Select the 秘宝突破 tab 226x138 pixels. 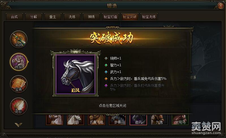pos(130,17)
